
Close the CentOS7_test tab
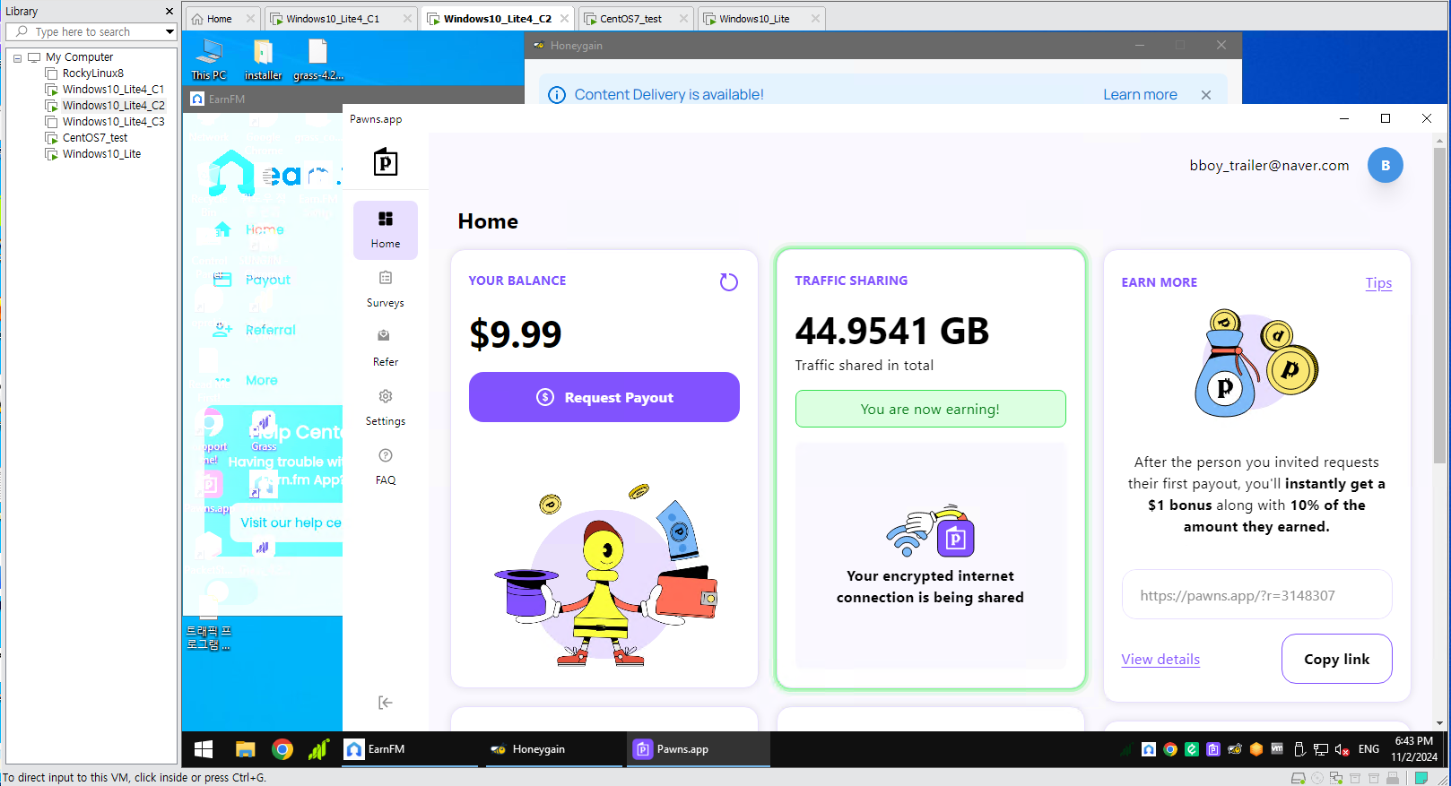pyautogui.click(x=684, y=19)
